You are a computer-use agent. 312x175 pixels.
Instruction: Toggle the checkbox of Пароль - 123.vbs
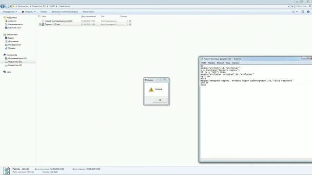pyautogui.click(x=40, y=24)
